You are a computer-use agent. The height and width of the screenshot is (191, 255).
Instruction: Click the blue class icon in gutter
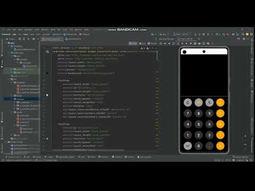coord(47,51)
